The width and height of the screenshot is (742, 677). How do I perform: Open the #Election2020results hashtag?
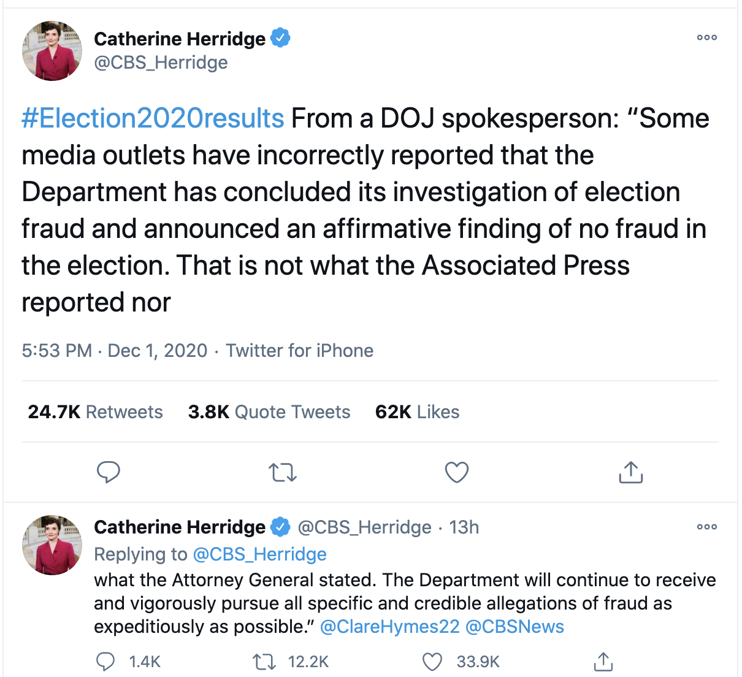153,118
